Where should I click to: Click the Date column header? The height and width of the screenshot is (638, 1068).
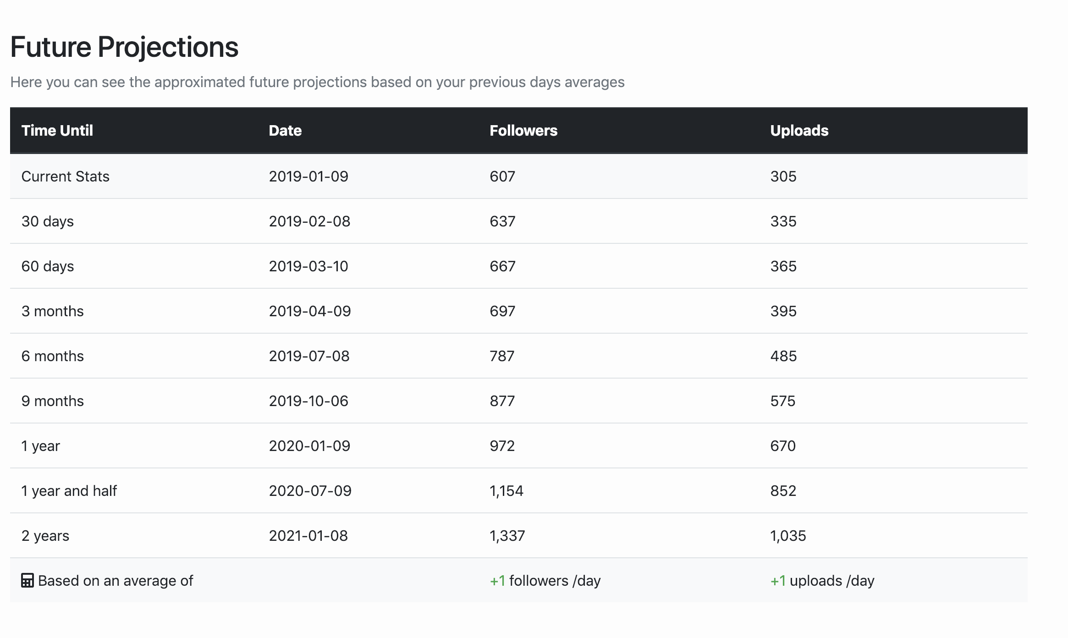pyautogui.click(x=285, y=131)
